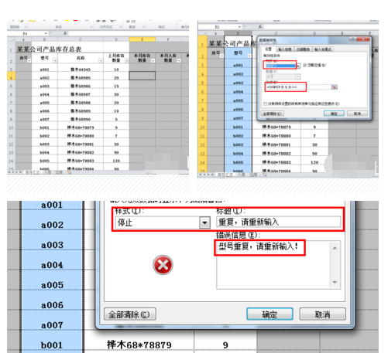Click the range selector icon beside COUNTIF formula
The width and height of the screenshot is (388, 353).
point(334,87)
